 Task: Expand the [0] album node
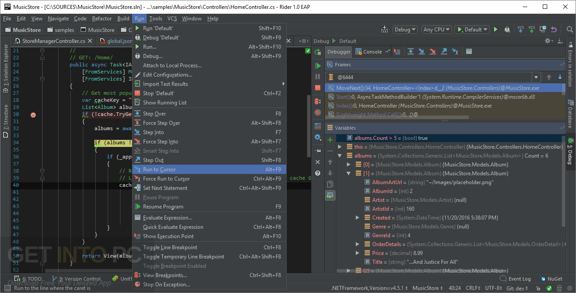click(x=349, y=165)
